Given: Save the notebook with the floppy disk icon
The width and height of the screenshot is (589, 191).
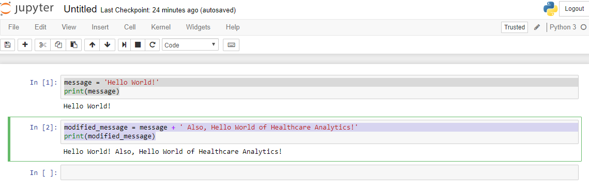Looking at the screenshot, I should tap(8, 45).
